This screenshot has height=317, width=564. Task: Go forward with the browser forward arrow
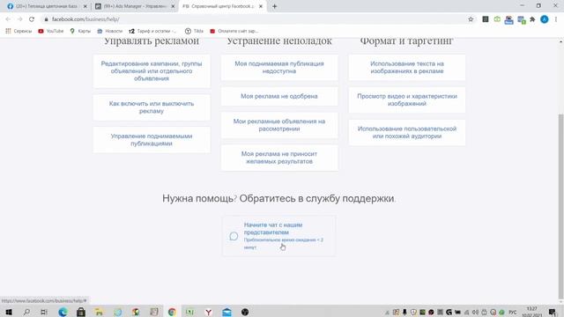pos(19,19)
